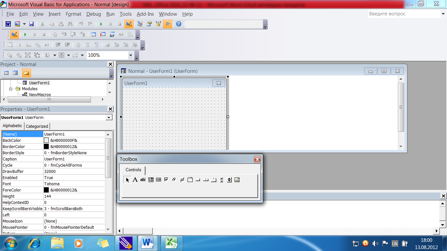Save the Normal project with floppy icon
This screenshot has height=251, width=447.
click(31, 24)
